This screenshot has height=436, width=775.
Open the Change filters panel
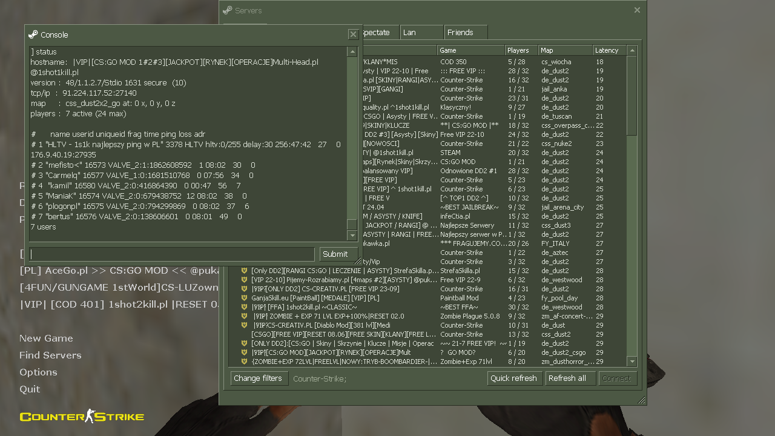click(x=258, y=378)
